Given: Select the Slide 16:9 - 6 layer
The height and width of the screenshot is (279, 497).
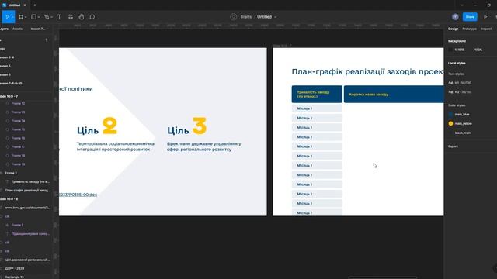Looking at the screenshot, I should (x=9, y=199).
